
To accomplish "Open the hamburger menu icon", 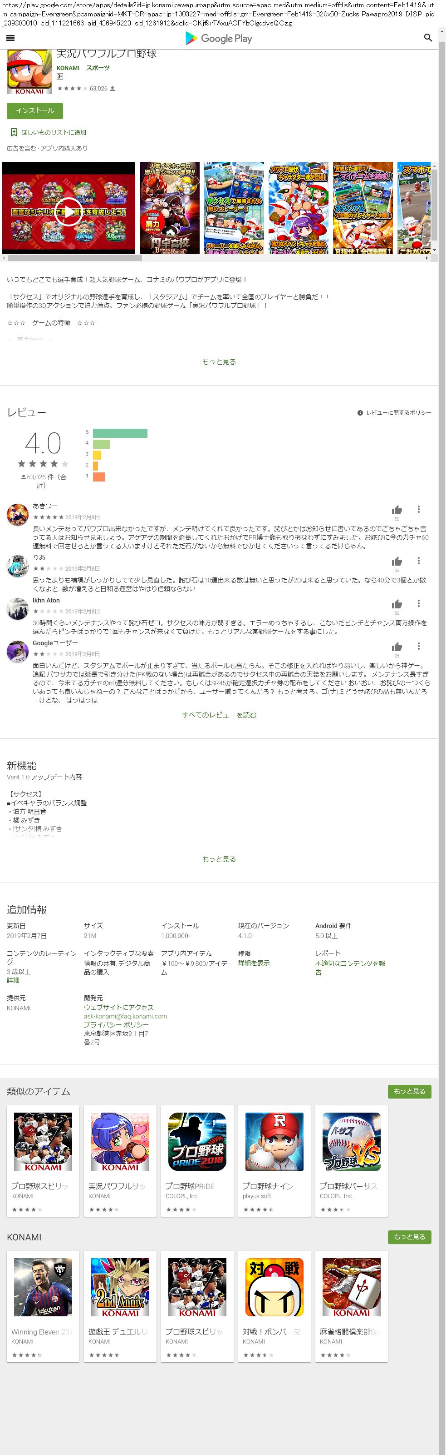I will (10, 38).
